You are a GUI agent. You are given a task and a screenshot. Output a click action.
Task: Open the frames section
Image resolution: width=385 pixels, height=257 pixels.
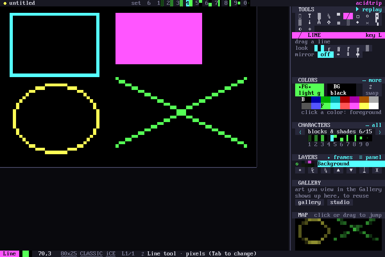coord(340,157)
